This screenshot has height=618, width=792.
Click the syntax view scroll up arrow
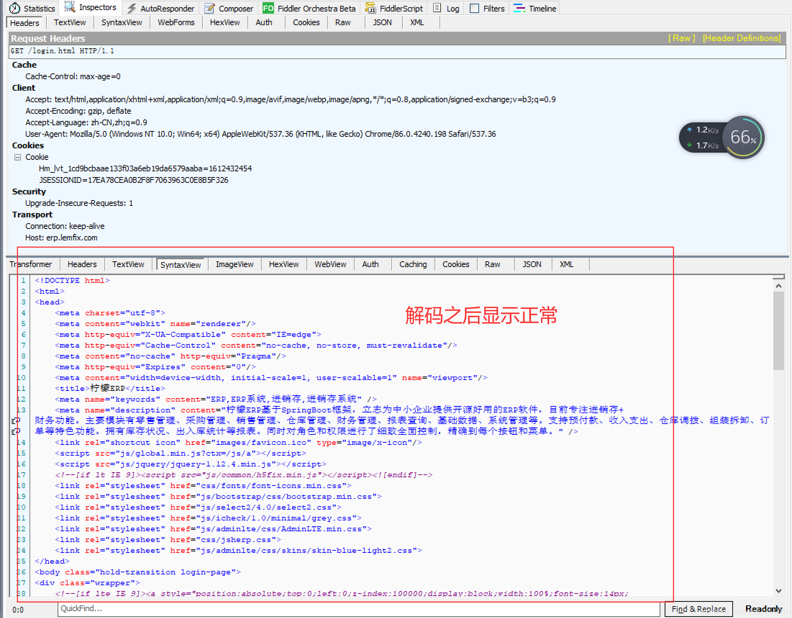778,285
